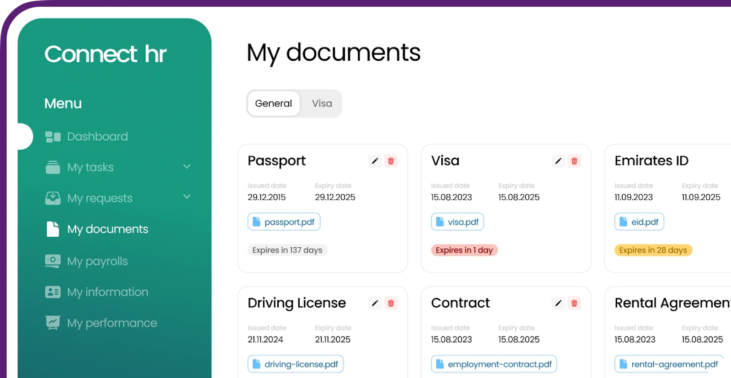Switch to the General tab
This screenshot has height=378, width=731.
click(273, 103)
